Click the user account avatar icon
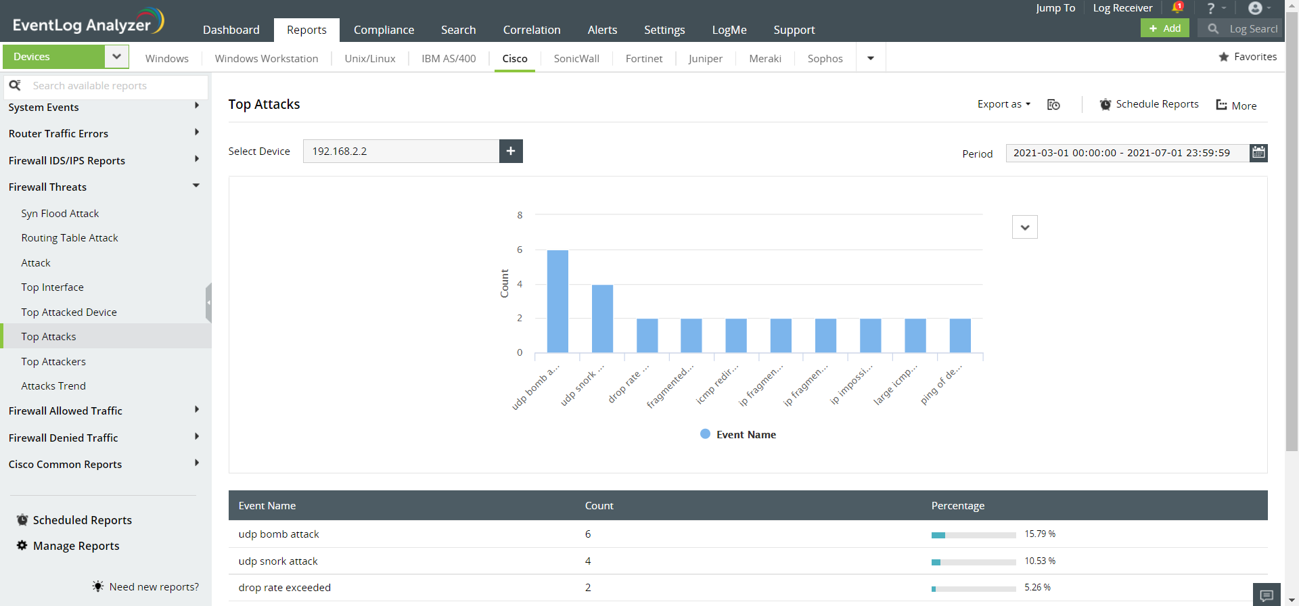 (1255, 8)
